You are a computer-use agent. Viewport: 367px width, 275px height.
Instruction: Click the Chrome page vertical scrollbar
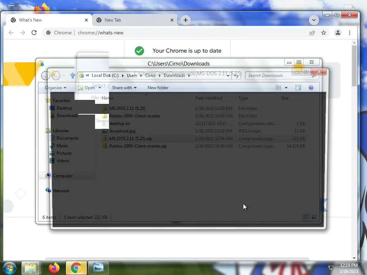tap(354, 66)
